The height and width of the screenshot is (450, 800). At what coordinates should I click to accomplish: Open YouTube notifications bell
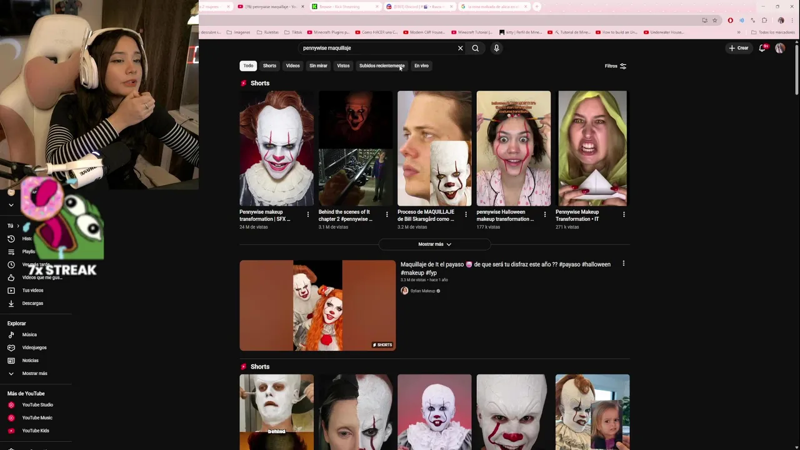pyautogui.click(x=762, y=48)
